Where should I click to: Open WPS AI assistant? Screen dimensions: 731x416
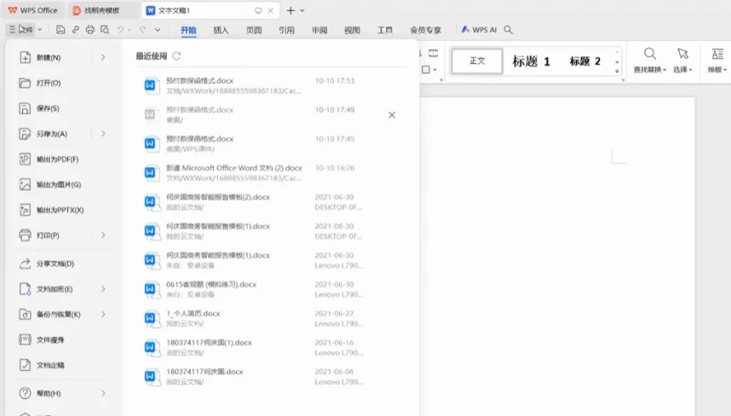479,30
